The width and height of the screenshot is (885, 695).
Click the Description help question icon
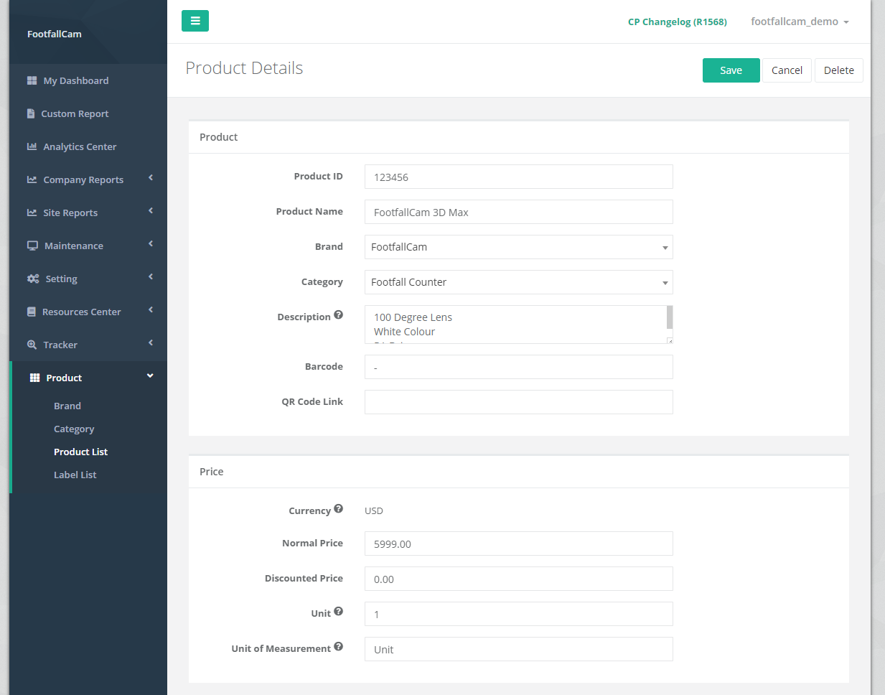338,315
